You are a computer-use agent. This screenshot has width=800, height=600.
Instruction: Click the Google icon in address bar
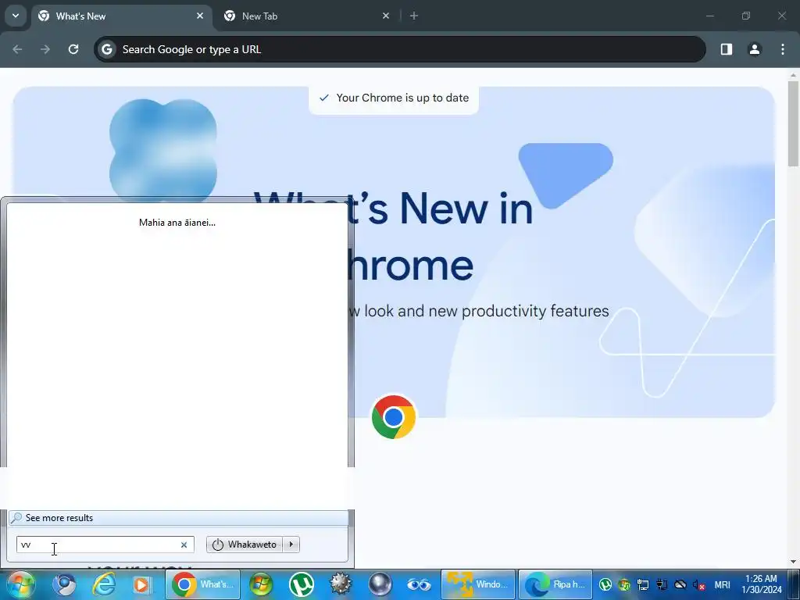[x=106, y=49]
